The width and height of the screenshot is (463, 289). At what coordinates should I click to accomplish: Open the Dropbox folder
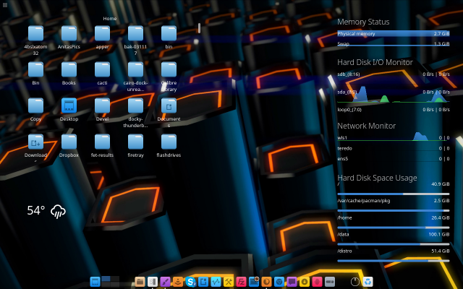[69, 142]
